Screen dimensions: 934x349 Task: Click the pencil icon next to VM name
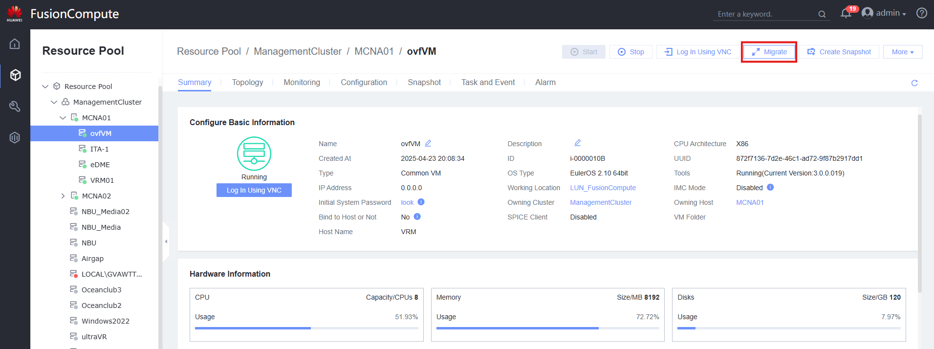click(x=428, y=143)
